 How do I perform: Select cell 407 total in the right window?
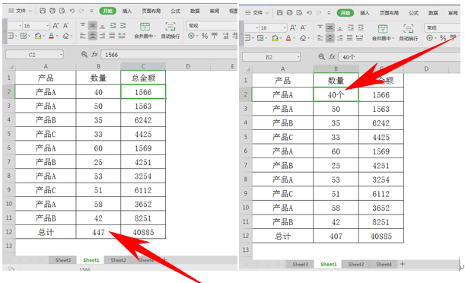tap(336, 236)
